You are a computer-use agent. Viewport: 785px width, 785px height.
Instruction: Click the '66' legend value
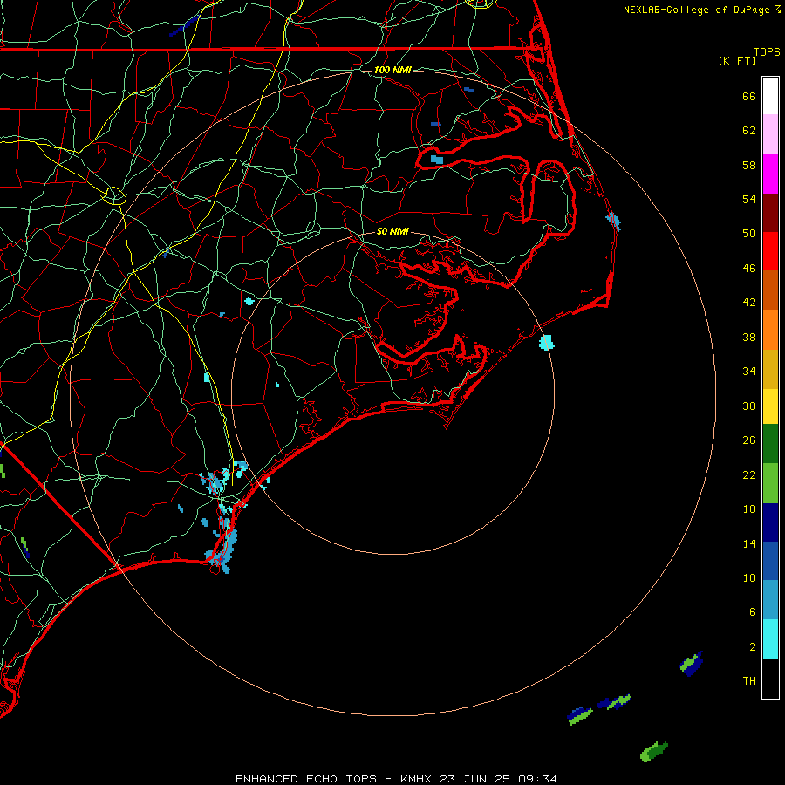point(749,96)
